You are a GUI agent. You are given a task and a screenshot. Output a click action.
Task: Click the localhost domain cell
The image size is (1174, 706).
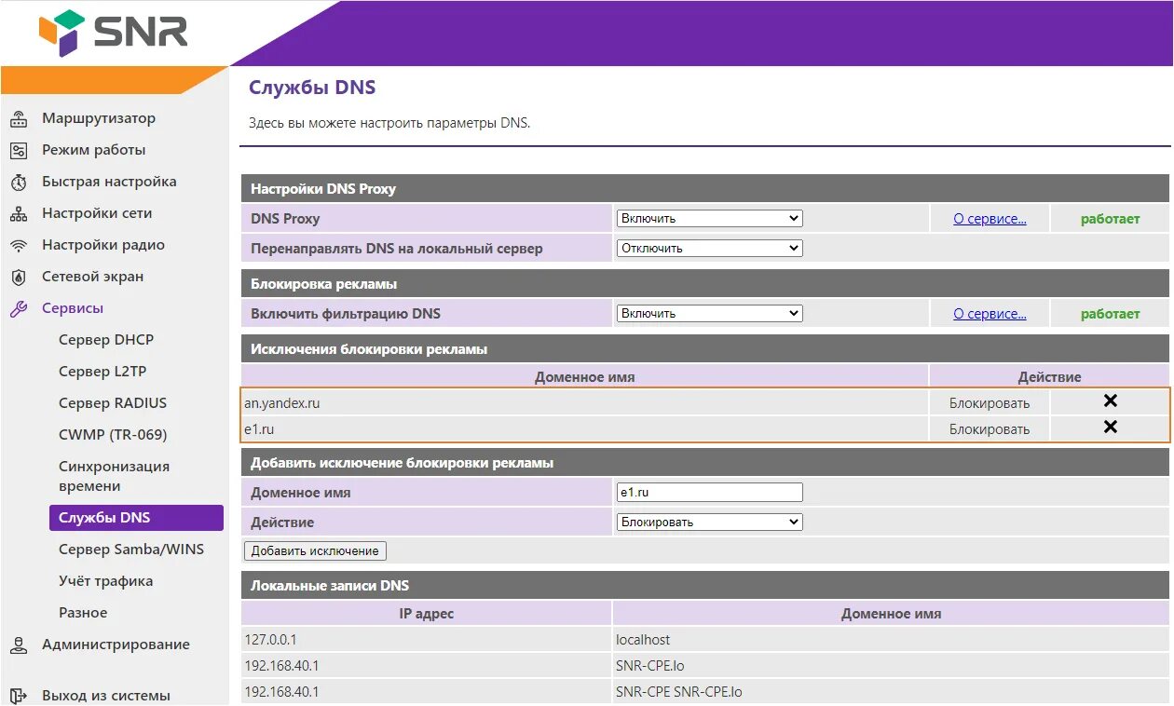891,640
